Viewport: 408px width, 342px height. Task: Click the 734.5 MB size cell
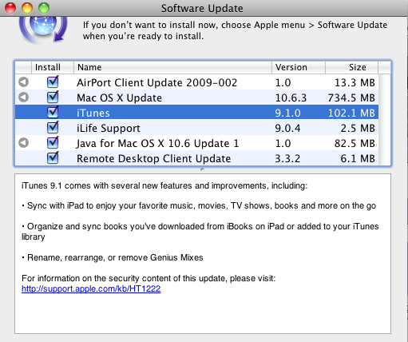pyautogui.click(x=351, y=97)
